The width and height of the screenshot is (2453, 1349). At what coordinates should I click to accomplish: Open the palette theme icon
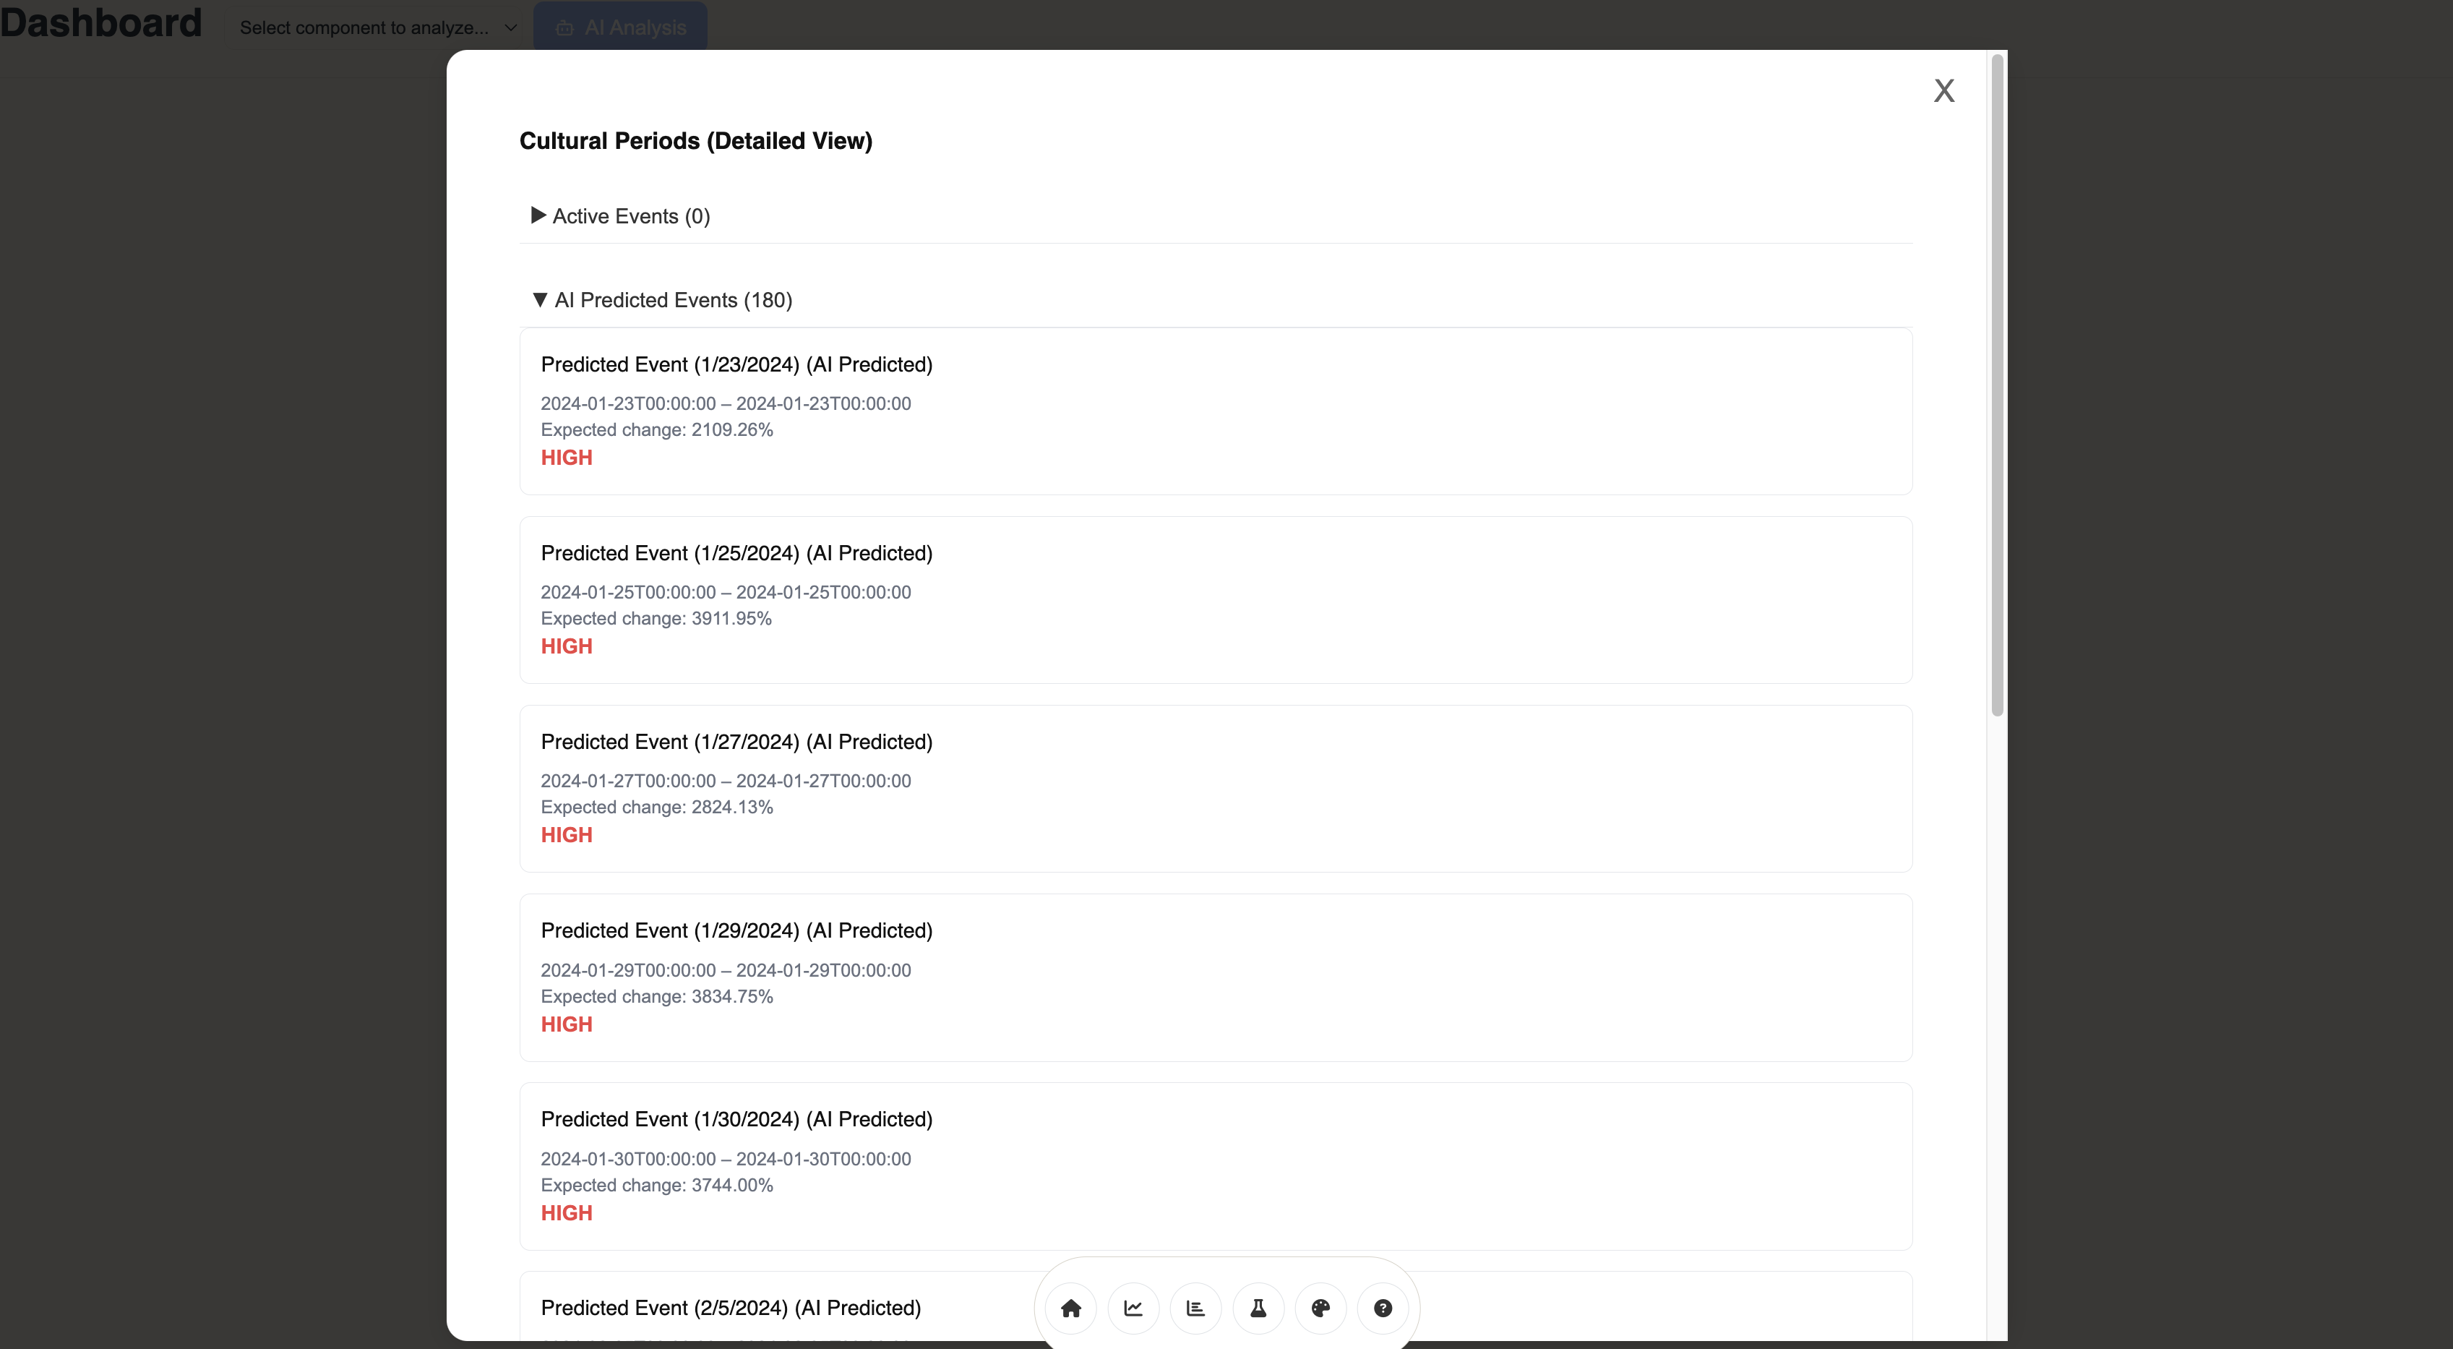(1320, 1308)
